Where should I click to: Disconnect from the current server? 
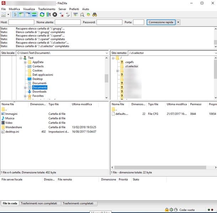pos(61,15)
